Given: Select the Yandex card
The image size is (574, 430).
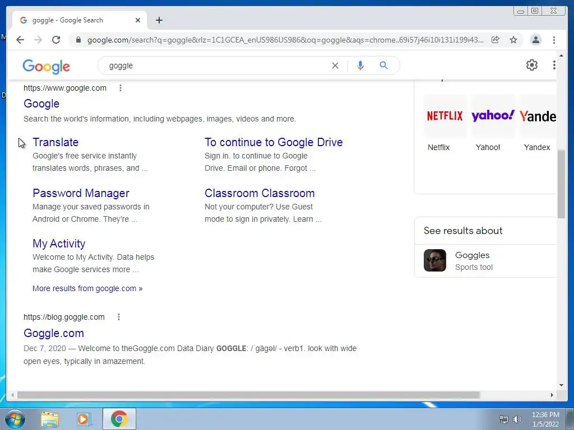Looking at the screenshot, I should (x=538, y=124).
